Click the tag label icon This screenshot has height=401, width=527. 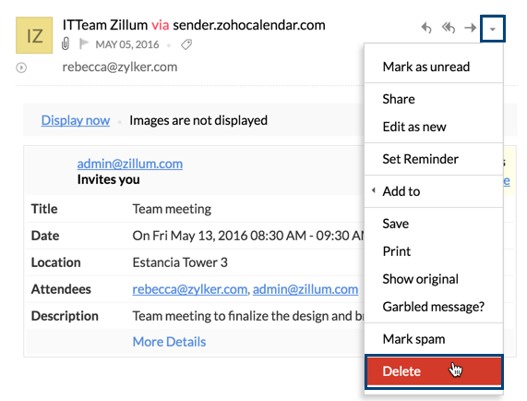(186, 44)
